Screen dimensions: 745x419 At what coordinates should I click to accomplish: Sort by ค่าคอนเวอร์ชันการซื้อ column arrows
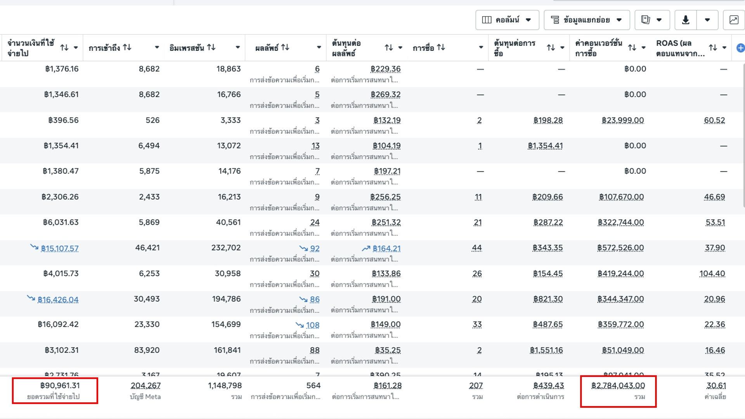632,48
